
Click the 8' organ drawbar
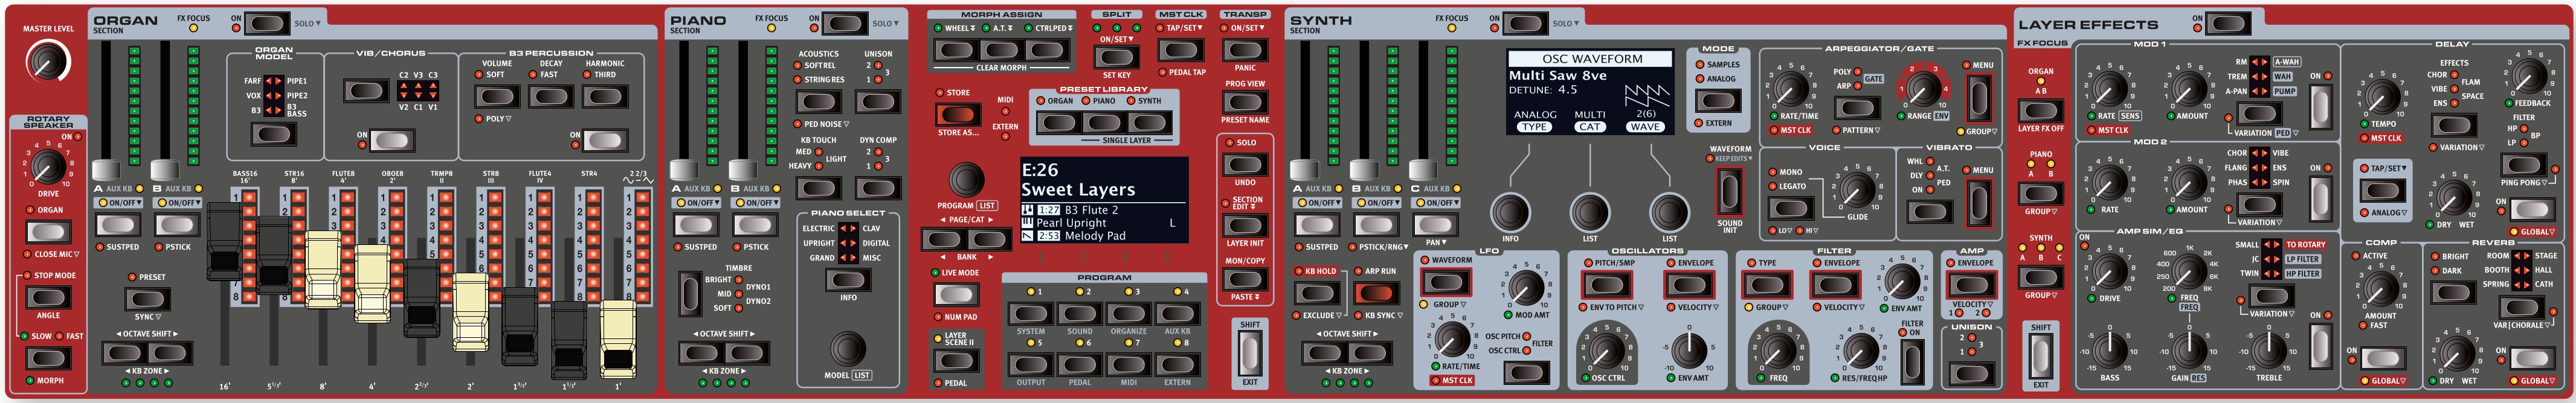pos(323,268)
